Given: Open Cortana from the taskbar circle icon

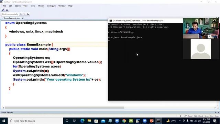Looking at the screenshot, I should click(67, 121).
